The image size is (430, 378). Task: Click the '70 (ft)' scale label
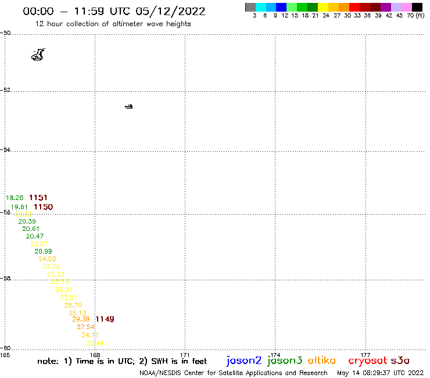[x=415, y=15]
